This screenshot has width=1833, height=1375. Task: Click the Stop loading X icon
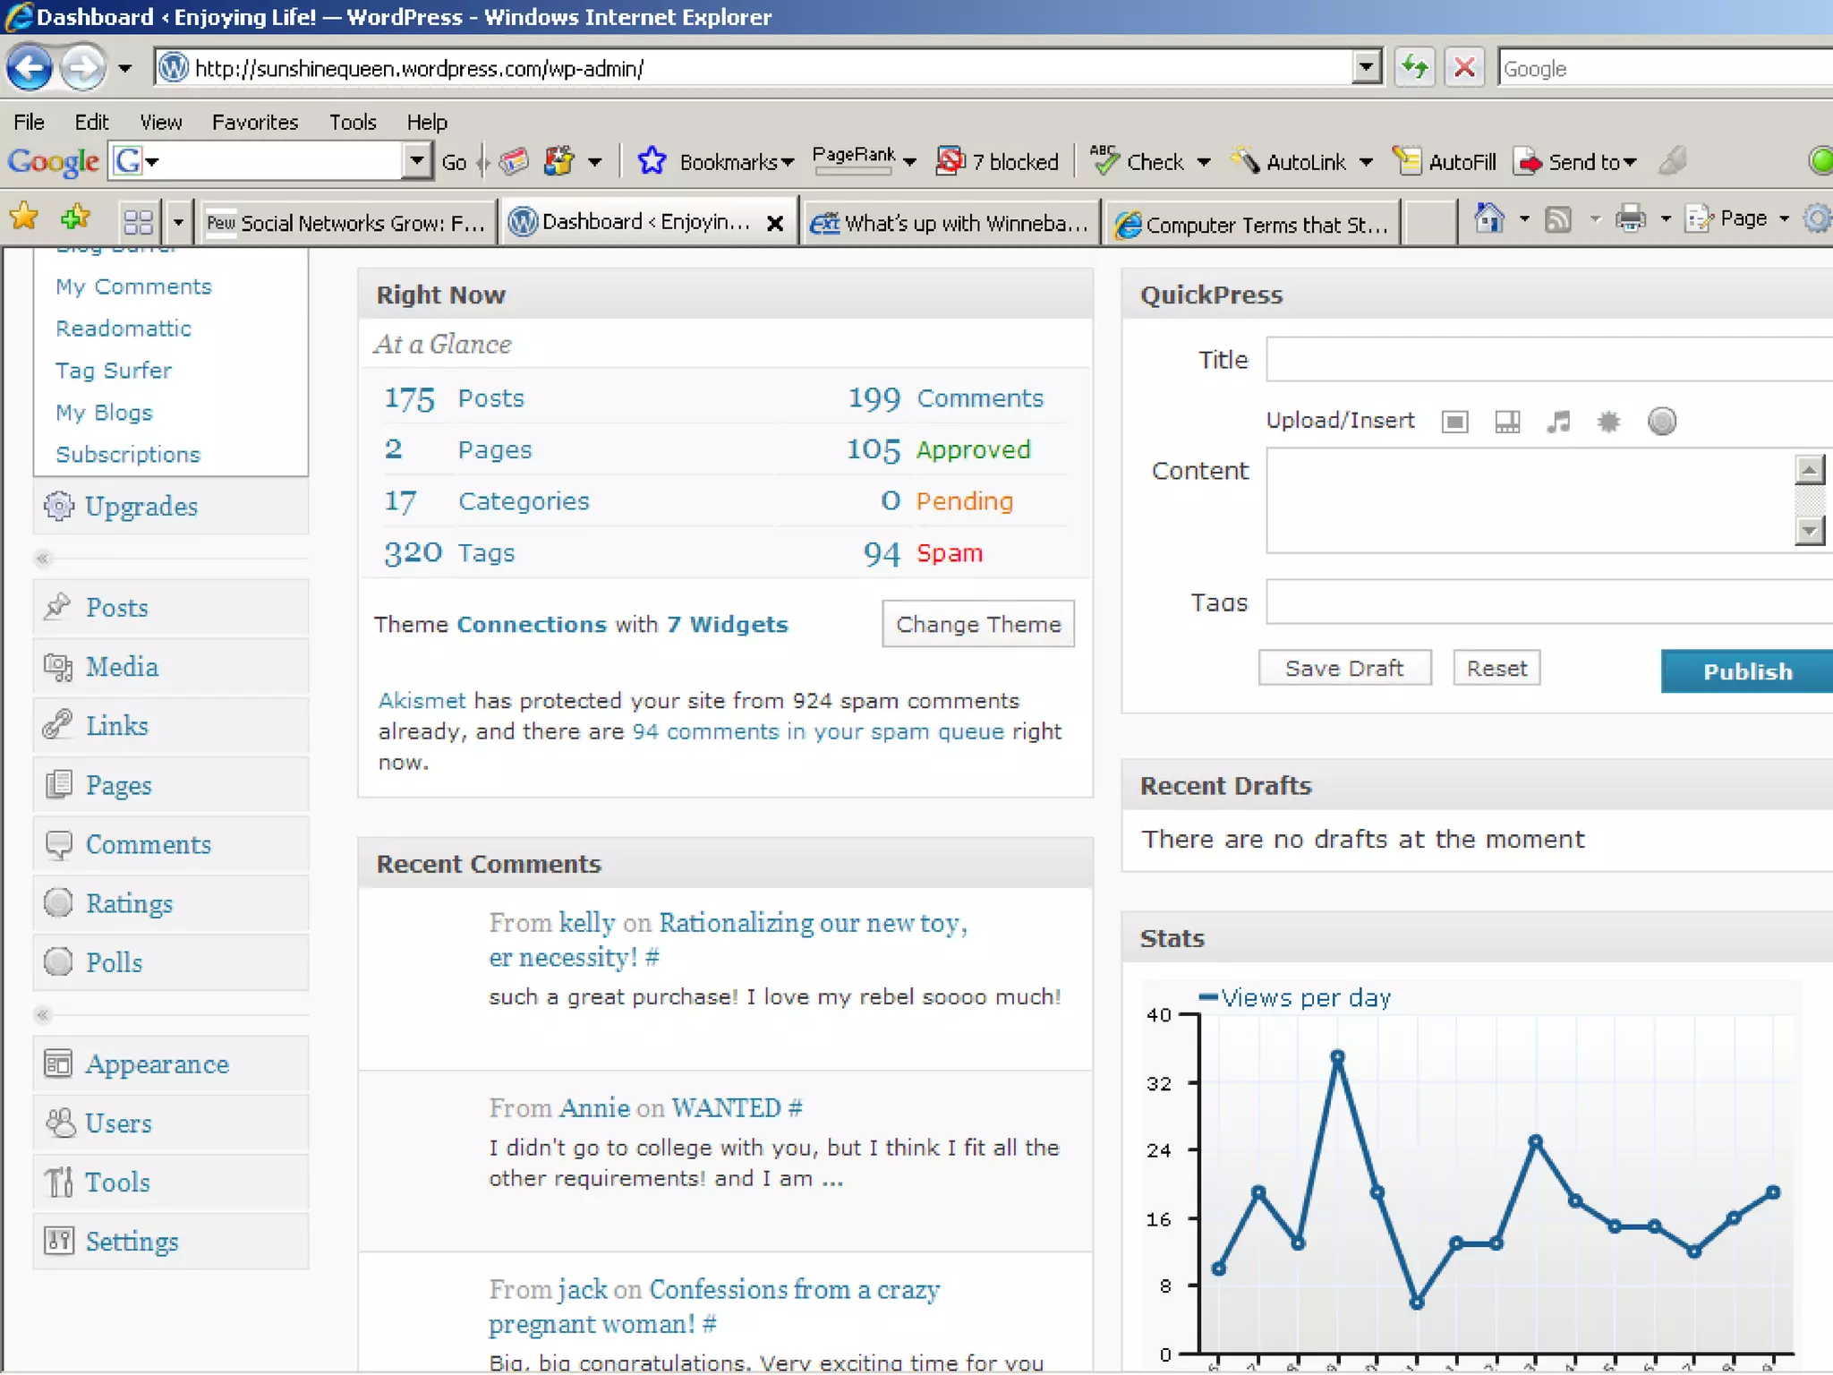(1464, 68)
